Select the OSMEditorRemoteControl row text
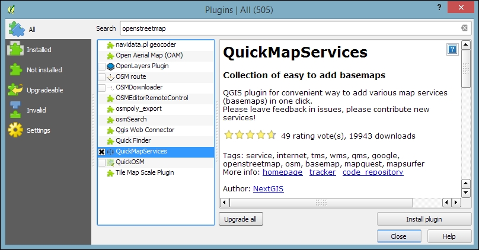Screen dimensions: 479x250 [x=152, y=98]
